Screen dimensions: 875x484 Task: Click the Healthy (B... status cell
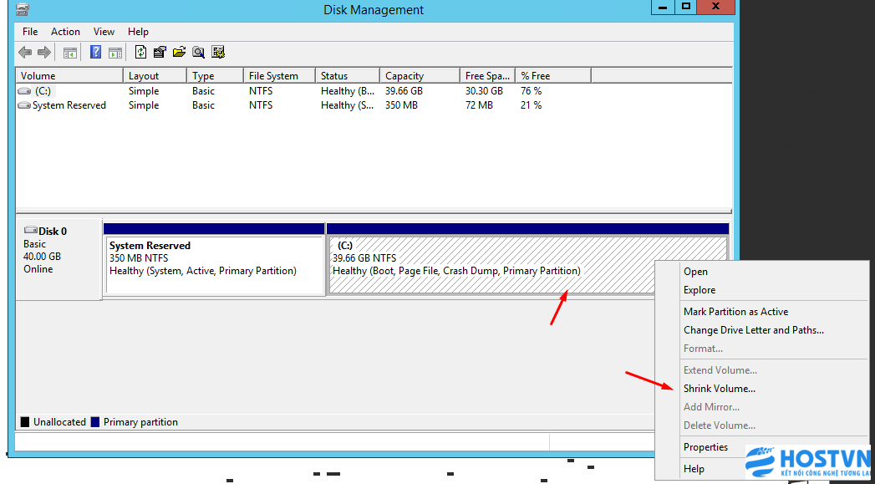click(348, 91)
